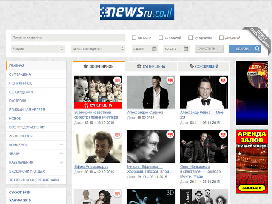
Task: Click the ticket badge on the Александр Ревва card
Action: pos(223,80)
